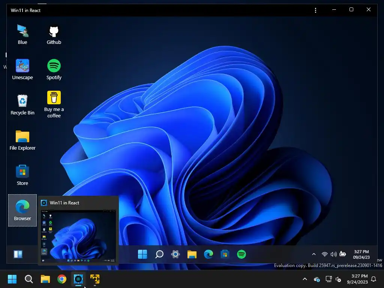Click the host Windows Start button
Image resolution: width=384 pixels, height=288 pixels.
click(x=12, y=279)
